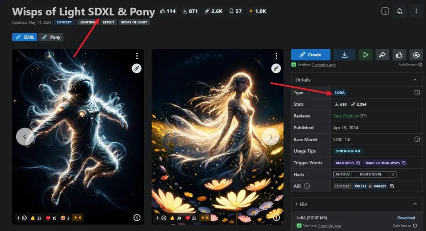
Task: Click heart reaction 15 on astronaut image
Action: click(x=51, y=218)
